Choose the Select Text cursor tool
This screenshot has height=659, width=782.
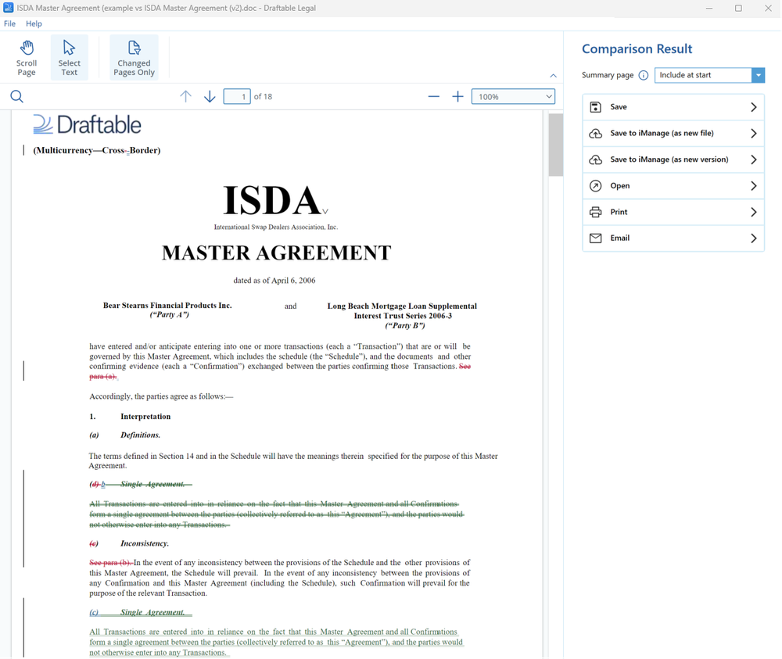click(x=70, y=58)
